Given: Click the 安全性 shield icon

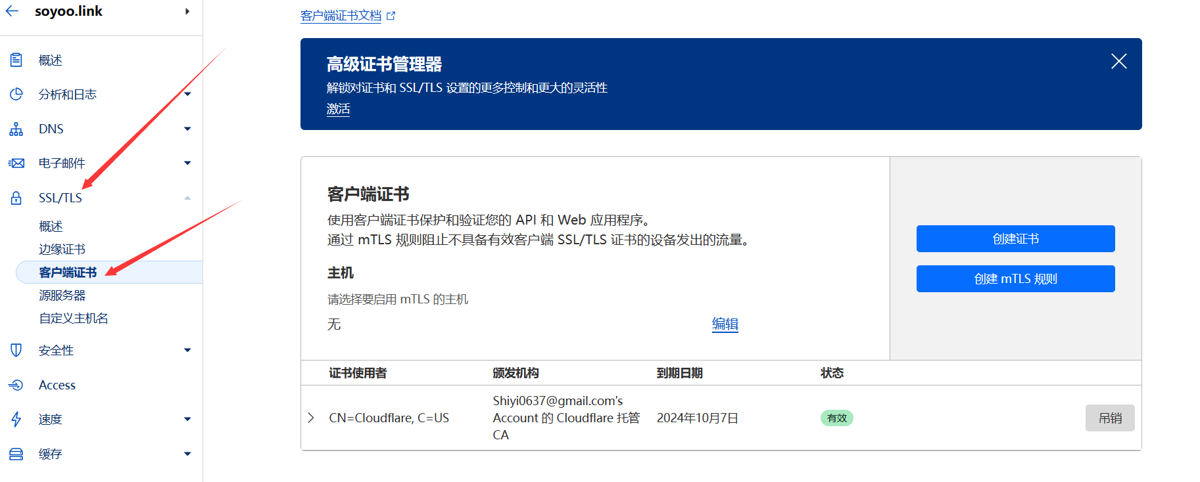Looking at the screenshot, I should (x=16, y=351).
